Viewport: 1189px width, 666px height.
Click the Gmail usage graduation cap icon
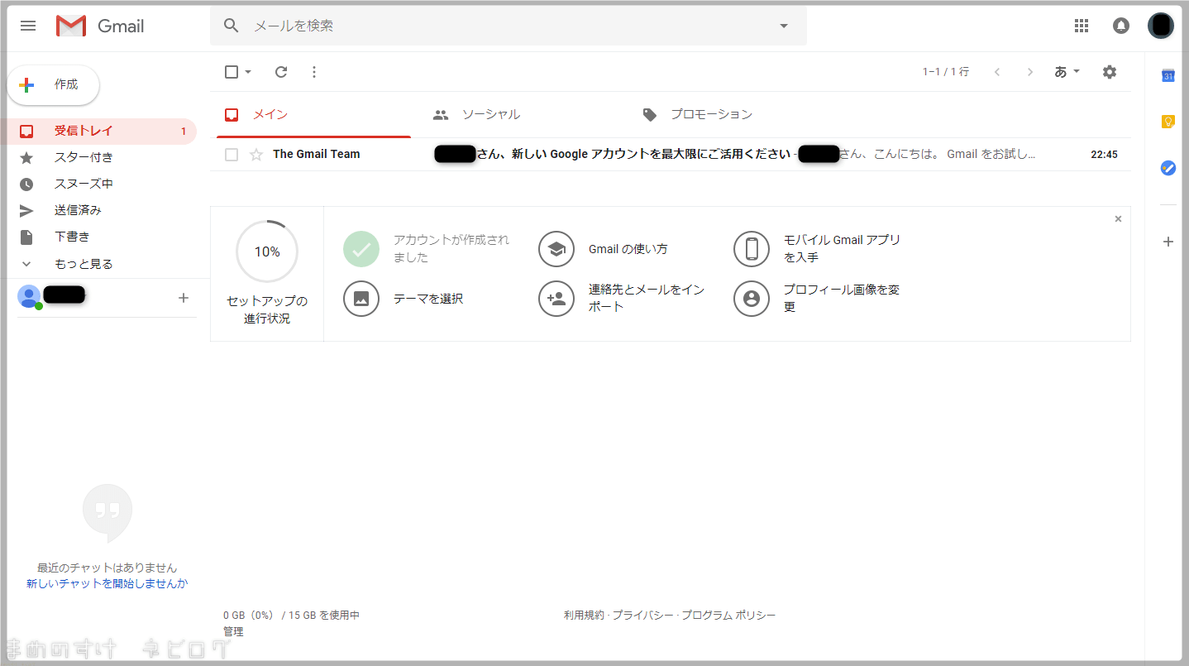[556, 249]
